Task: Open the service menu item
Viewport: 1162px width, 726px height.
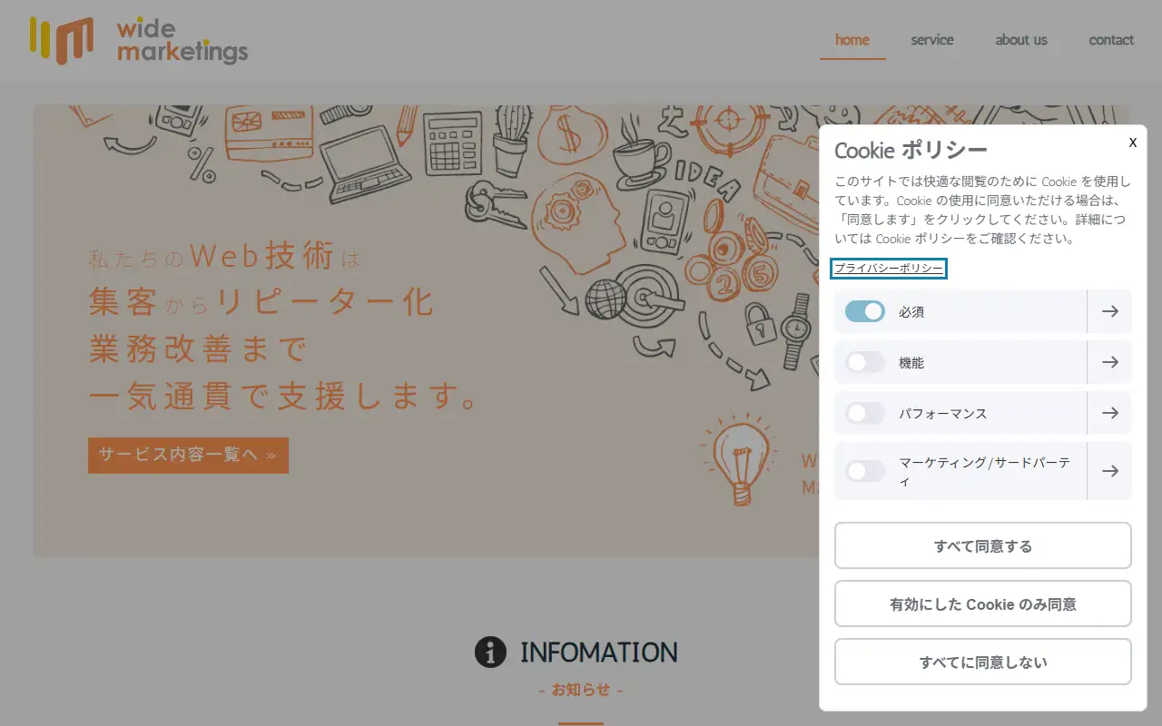Action: pos(932,40)
